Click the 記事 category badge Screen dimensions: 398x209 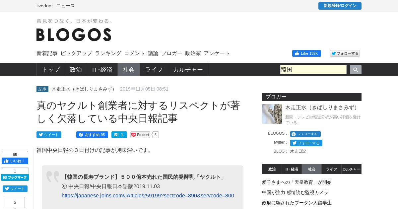click(x=42, y=89)
